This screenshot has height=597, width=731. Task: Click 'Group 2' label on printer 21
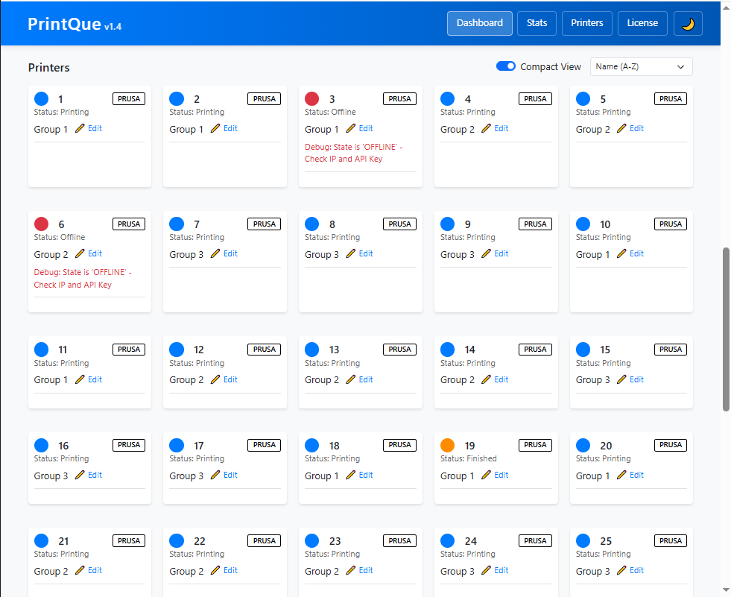coord(51,572)
